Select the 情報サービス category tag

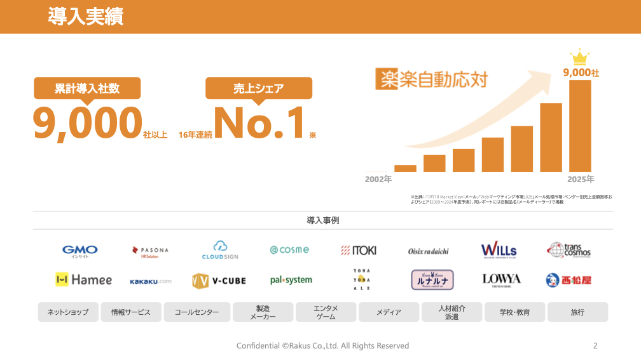pyautogui.click(x=131, y=312)
